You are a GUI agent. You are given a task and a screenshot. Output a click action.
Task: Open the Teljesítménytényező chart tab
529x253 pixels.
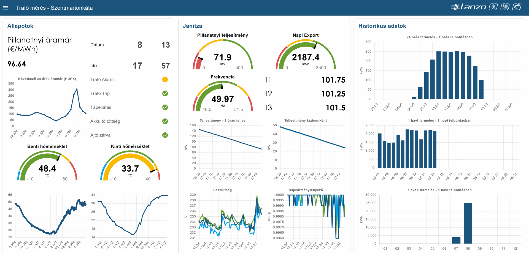pos(305,190)
